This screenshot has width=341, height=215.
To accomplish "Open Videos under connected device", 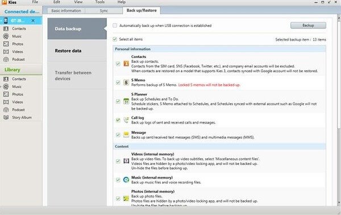I will pos(18,52).
